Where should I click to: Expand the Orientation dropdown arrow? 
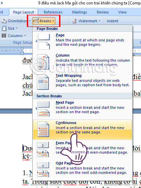[30, 21]
